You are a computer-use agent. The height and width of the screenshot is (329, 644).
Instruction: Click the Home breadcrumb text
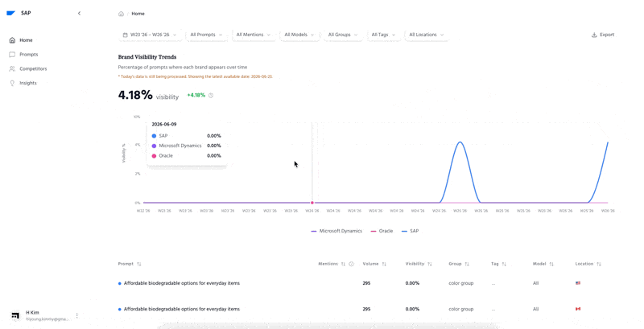click(138, 14)
